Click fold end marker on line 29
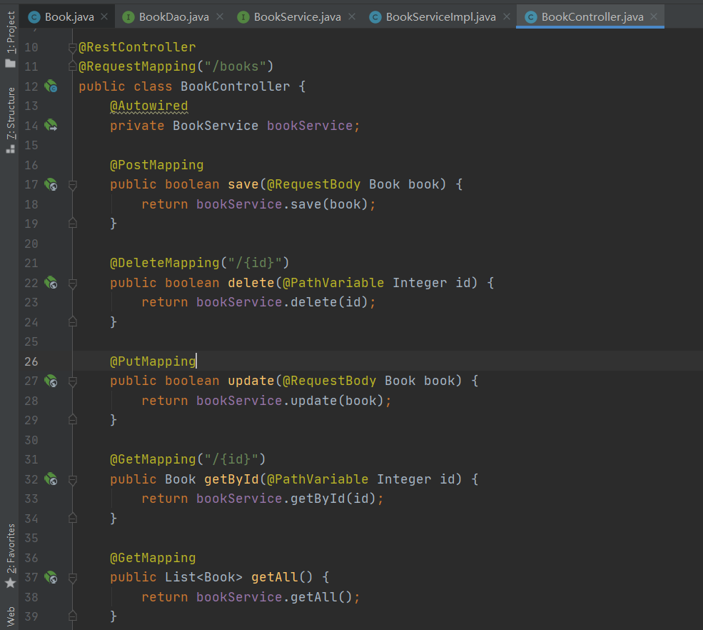This screenshot has width=703, height=630. [x=72, y=420]
